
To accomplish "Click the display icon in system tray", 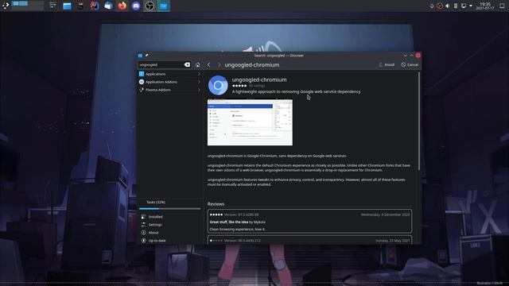I will click(464, 6).
